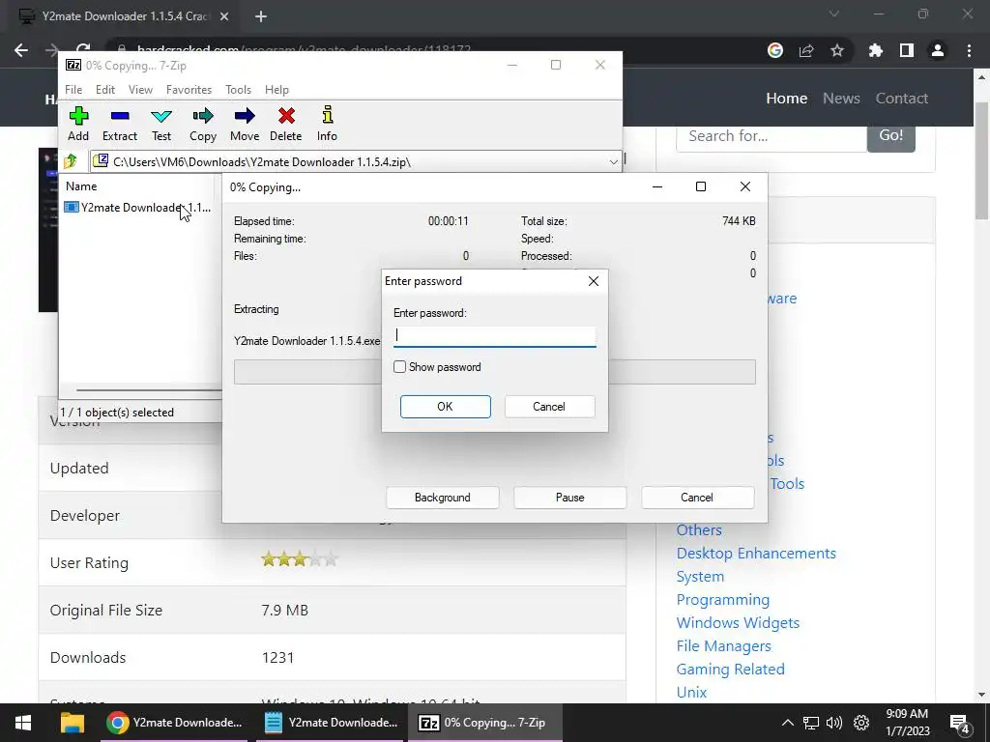Open the Programming category link
The width and height of the screenshot is (990, 742).
click(723, 600)
